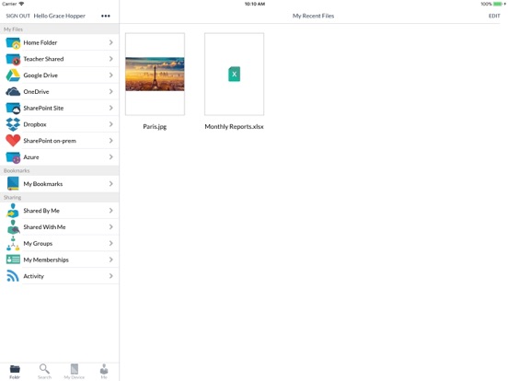Select the OneDrive label

click(36, 92)
